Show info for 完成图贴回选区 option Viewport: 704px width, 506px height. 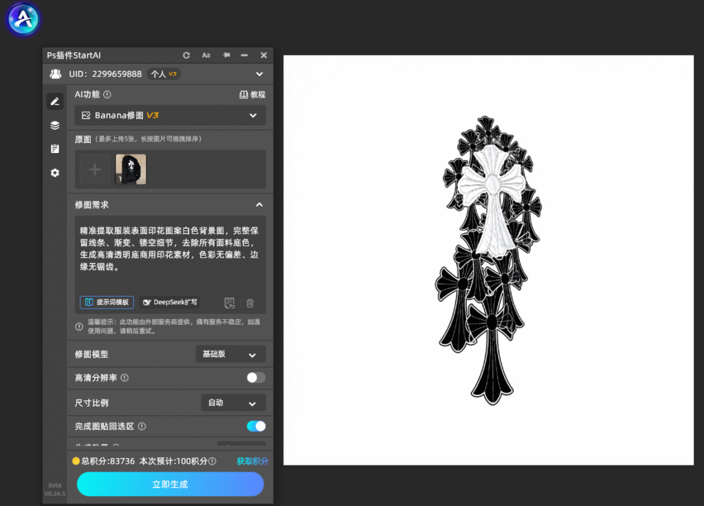pyautogui.click(x=142, y=426)
